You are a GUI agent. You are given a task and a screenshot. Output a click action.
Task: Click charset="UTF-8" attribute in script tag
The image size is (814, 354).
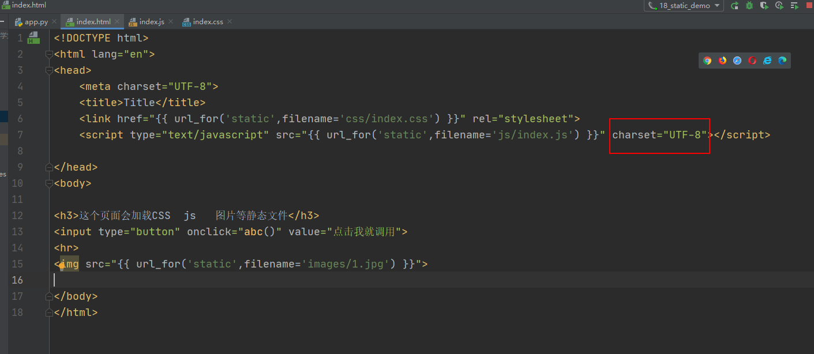pyautogui.click(x=660, y=135)
